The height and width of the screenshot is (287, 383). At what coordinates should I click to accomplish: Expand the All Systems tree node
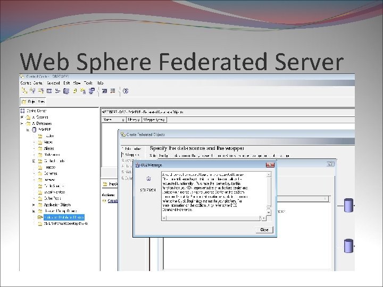click(22, 117)
